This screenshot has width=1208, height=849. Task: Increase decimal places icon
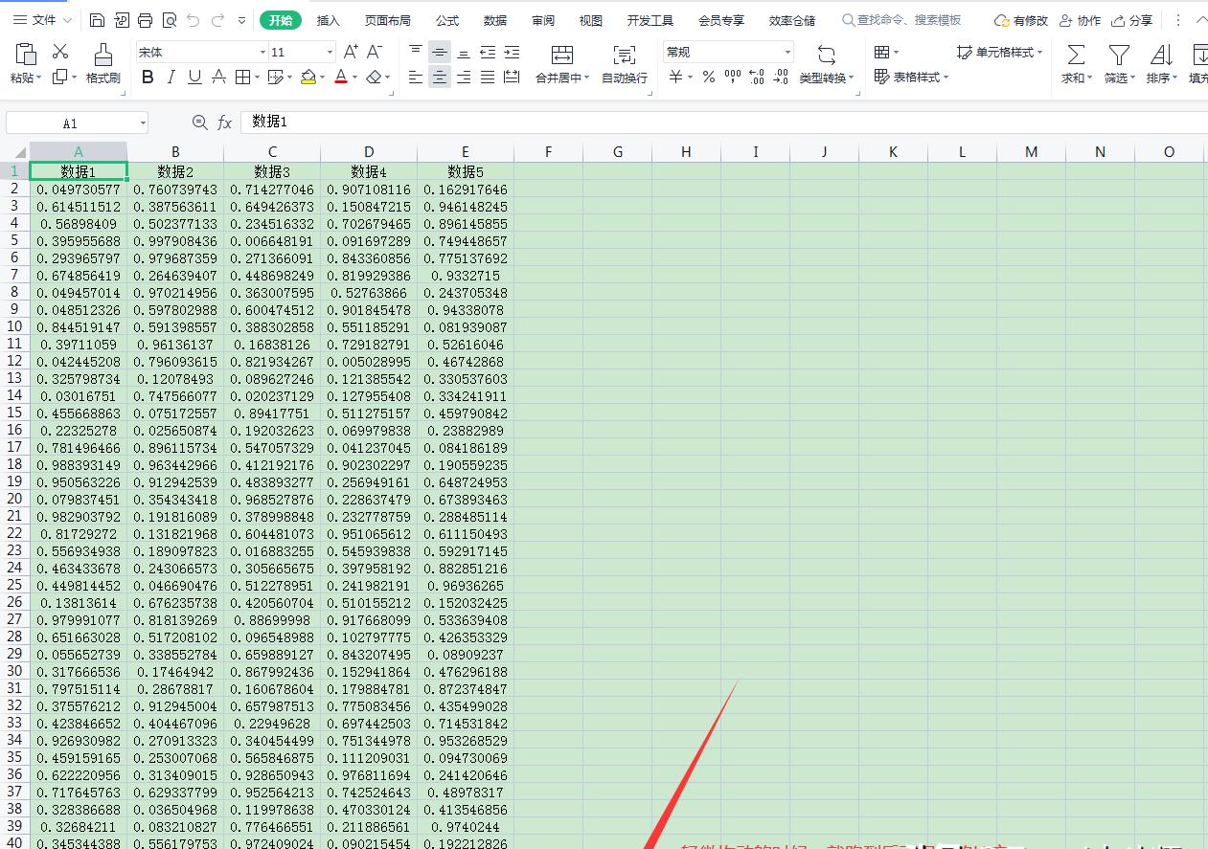click(x=757, y=77)
